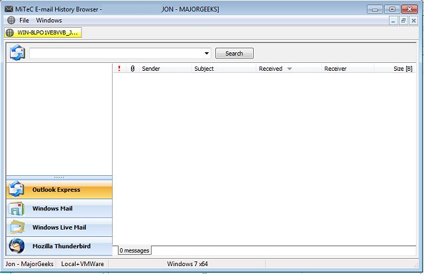Image resolution: width=424 pixels, height=274 pixels.
Task: Minimize the inner MDI child window
Action: [x=393, y=21]
